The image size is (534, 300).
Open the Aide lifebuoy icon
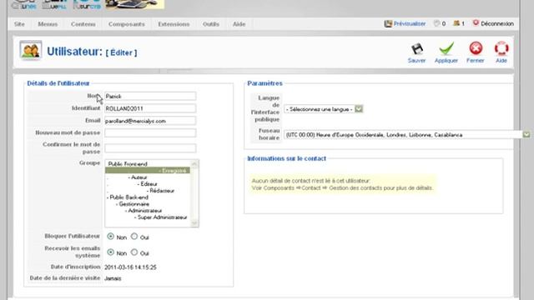point(501,48)
